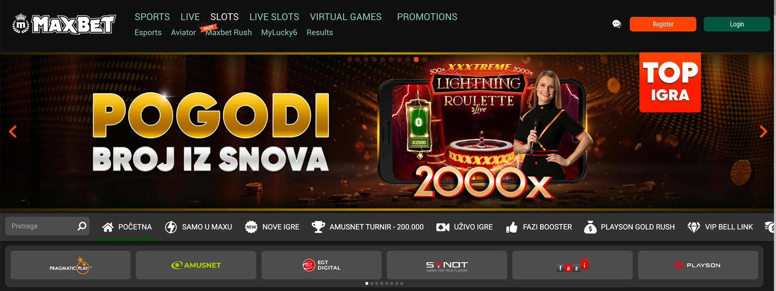Click the orange Register button

point(663,24)
